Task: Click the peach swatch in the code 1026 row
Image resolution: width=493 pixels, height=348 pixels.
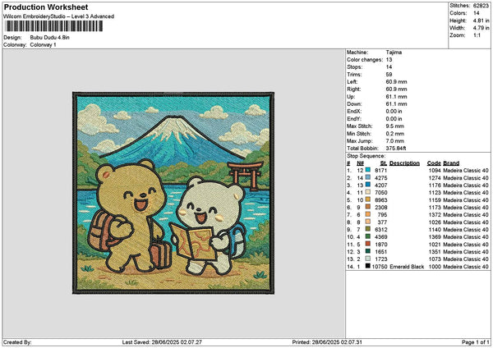Action: (367, 222)
